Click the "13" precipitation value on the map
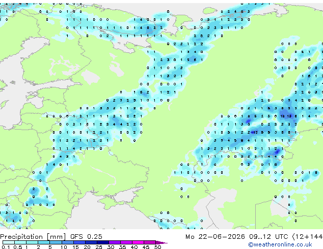 click(289, 116)
